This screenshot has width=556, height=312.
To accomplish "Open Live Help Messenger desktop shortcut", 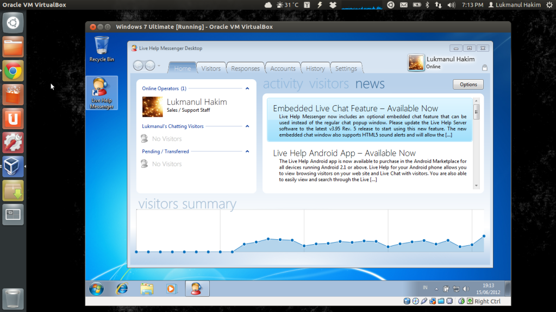I will pos(102,93).
